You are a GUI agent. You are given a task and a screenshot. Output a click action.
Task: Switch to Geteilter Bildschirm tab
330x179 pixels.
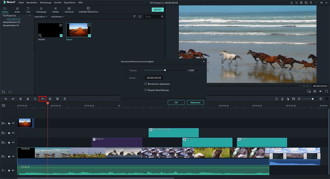tap(88, 10)
